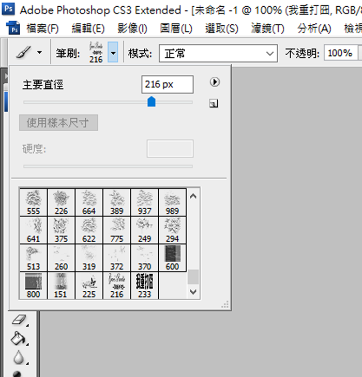Select the Blur (water drop) tool
Screen dimensions: 362x377
(19, 357)
